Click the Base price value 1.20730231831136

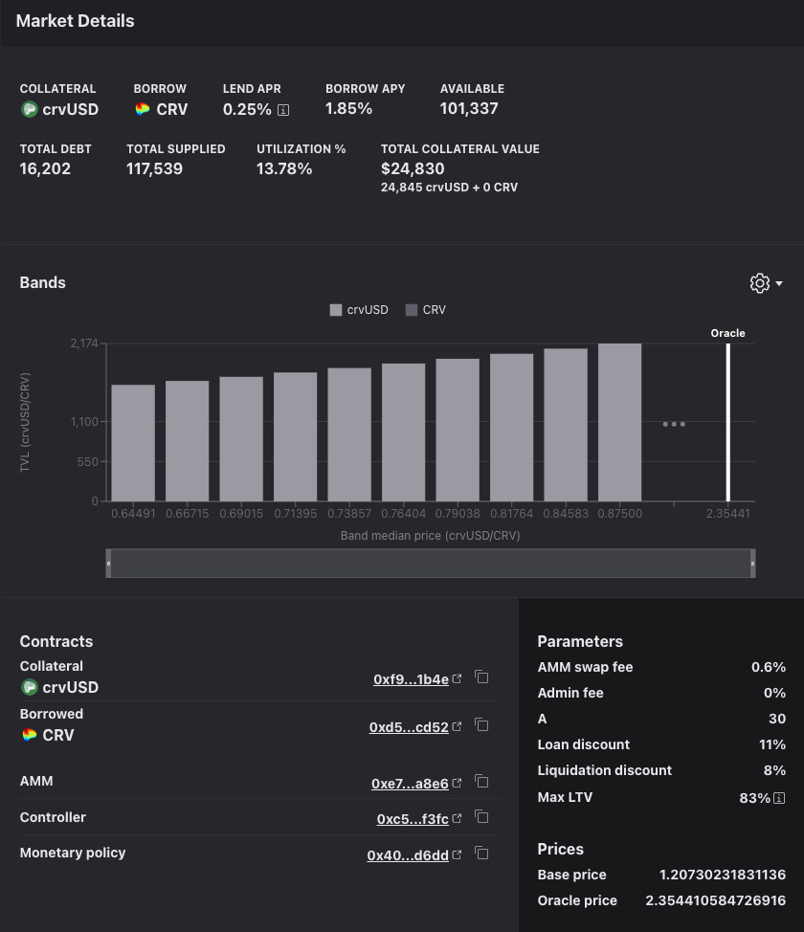coord(723,875)
